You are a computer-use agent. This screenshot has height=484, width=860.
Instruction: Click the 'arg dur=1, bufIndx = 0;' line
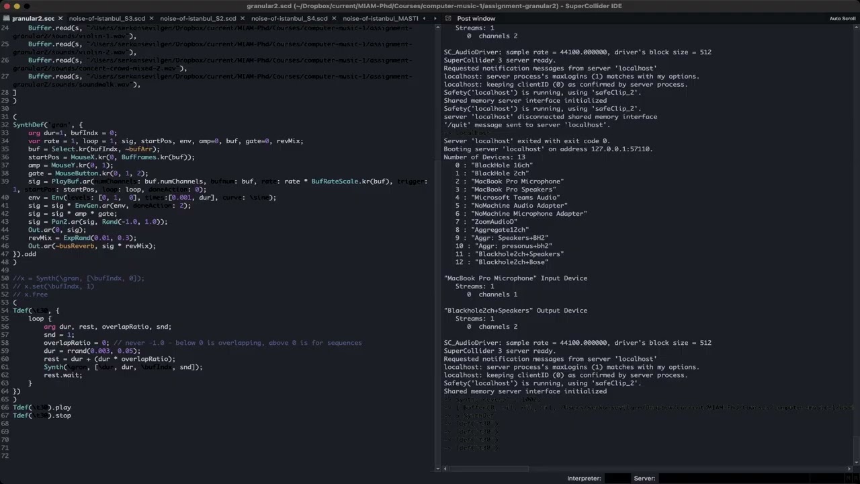(73, 133)
